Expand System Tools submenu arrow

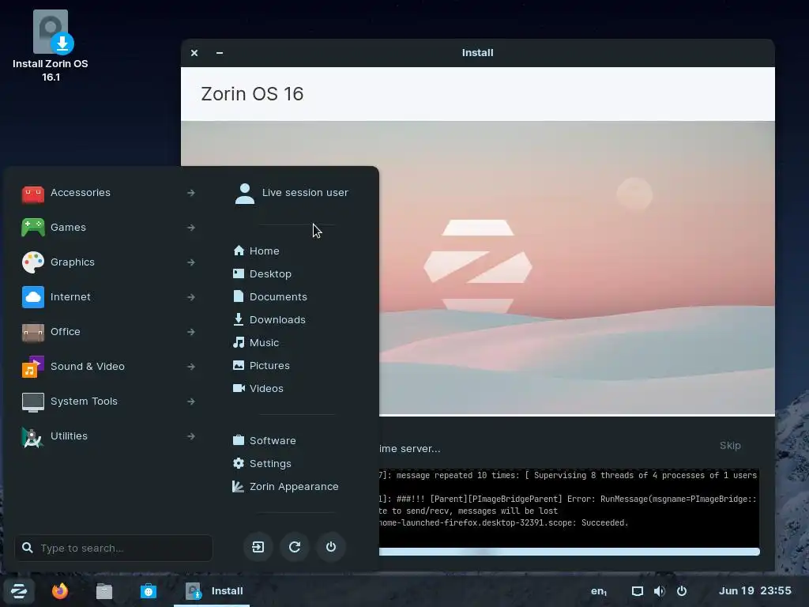tap(191, 401)
